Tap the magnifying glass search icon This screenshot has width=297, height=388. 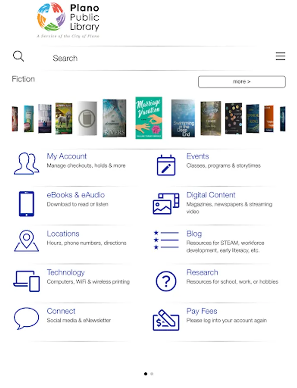[x=19, y=56]
